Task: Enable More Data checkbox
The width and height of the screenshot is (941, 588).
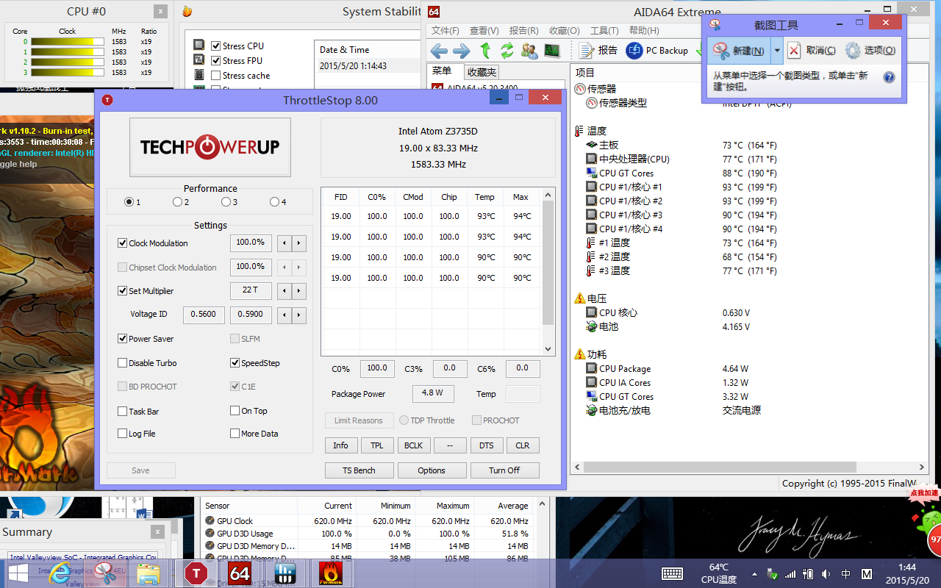Action: tap(235, 434)
